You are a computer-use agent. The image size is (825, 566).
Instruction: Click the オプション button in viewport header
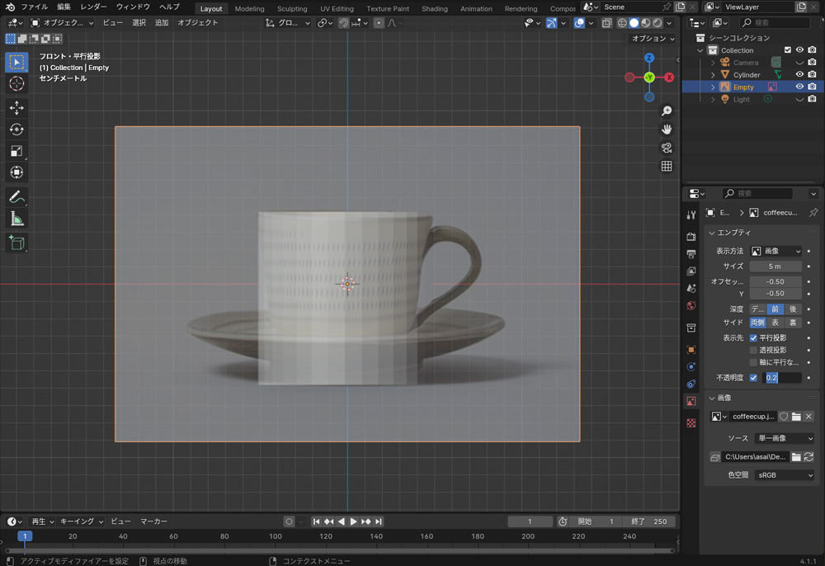point(653,39)
